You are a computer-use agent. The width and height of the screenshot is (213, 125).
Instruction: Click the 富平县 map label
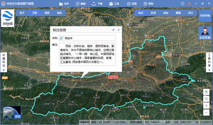pyautogui.click(x=150, y=36)
